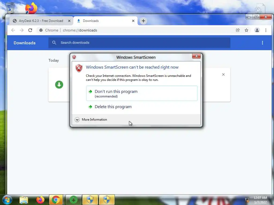Select the Downloads browser tab
This screenshot has height=205, width=274.
click(x=105, y=21)
